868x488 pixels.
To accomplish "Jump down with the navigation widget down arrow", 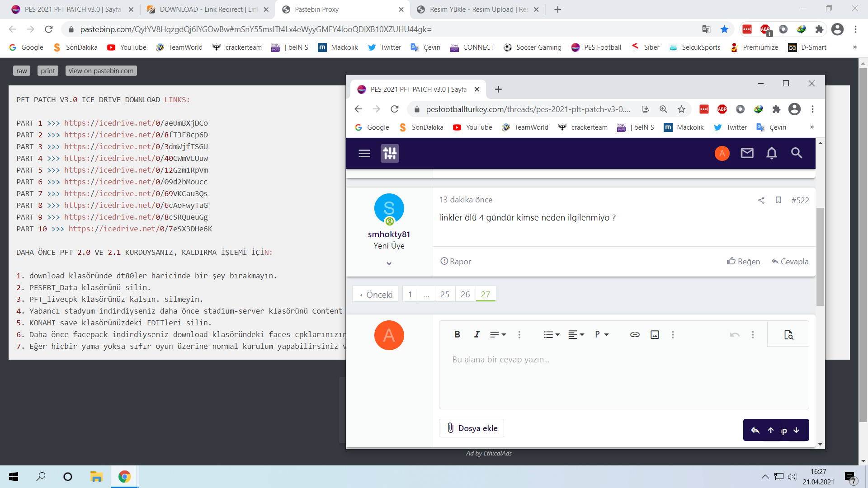I will pyautogui.click(x=797, y=430).
